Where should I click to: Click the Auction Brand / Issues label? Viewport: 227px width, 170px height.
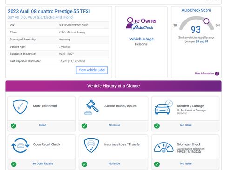[x=120, y=106]
